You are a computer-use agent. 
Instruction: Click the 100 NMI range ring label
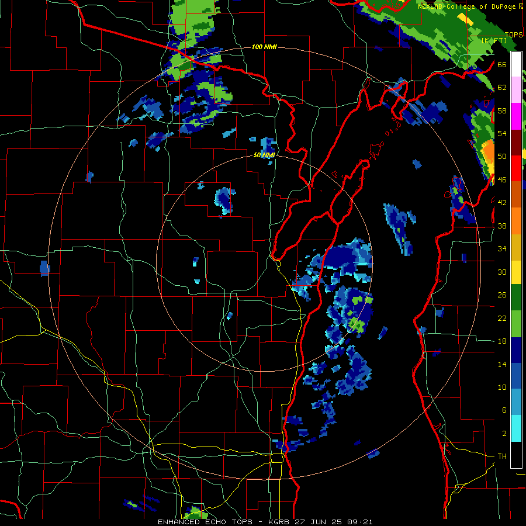(x=264, y=47)
